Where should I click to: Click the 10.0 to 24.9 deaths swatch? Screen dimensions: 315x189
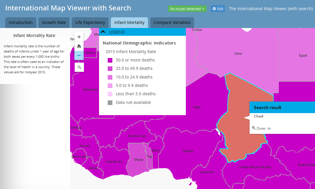coord(110,77)
